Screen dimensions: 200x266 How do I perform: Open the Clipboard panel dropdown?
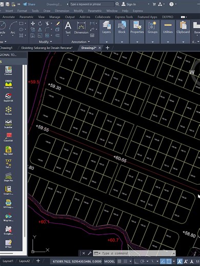(x=183, y=42)
